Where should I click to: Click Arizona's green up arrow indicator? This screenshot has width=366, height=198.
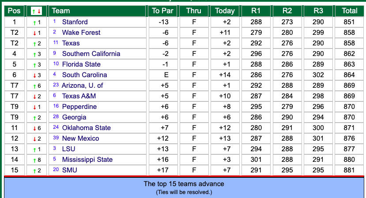tap(34, 86)
